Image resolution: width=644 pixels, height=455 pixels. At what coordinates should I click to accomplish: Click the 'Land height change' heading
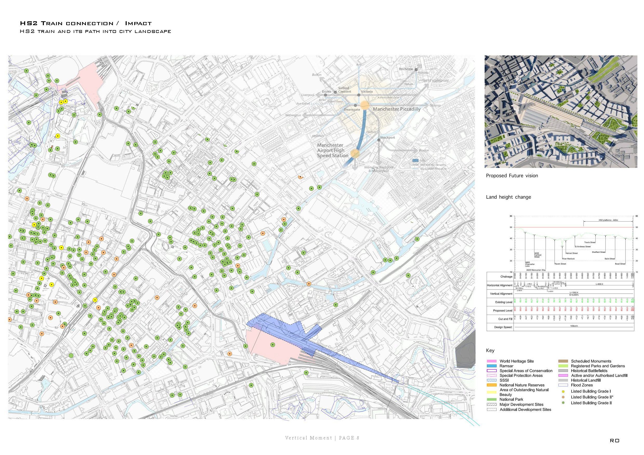(x=509, y=197)
